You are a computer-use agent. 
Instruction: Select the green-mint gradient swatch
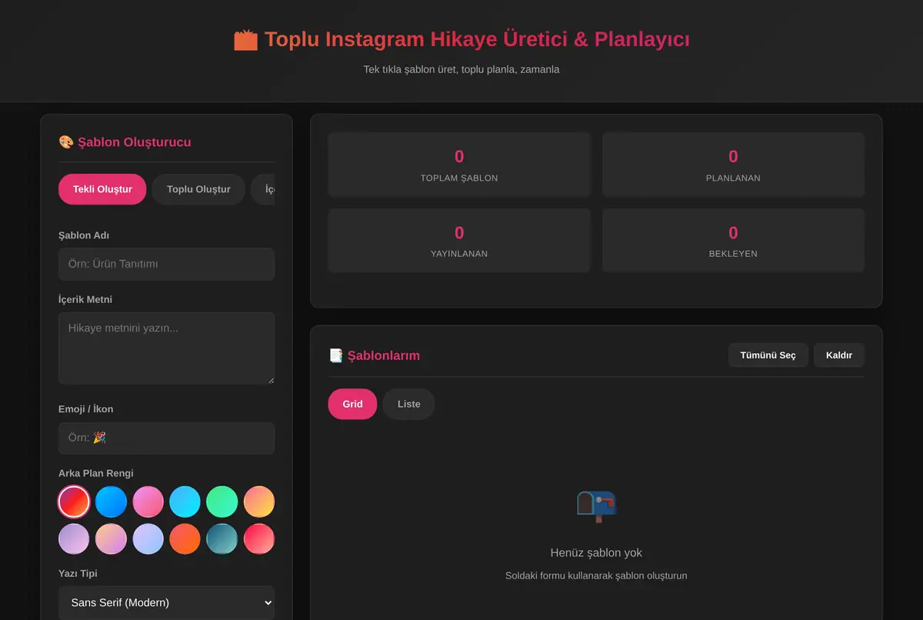tap(222, 502)
